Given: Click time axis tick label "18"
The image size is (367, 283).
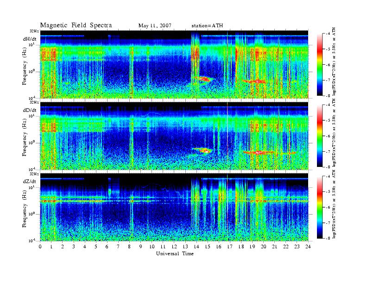Looking at the screenshot, I should click(x=241, y=247).
